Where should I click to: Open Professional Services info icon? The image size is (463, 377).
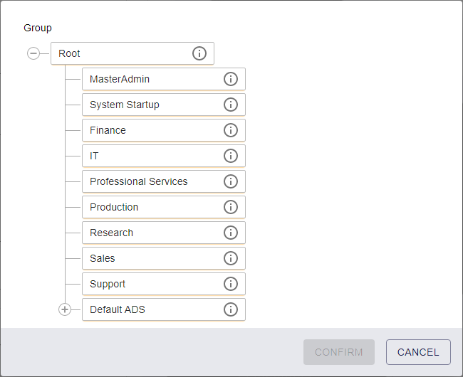(x=231, y=181)
